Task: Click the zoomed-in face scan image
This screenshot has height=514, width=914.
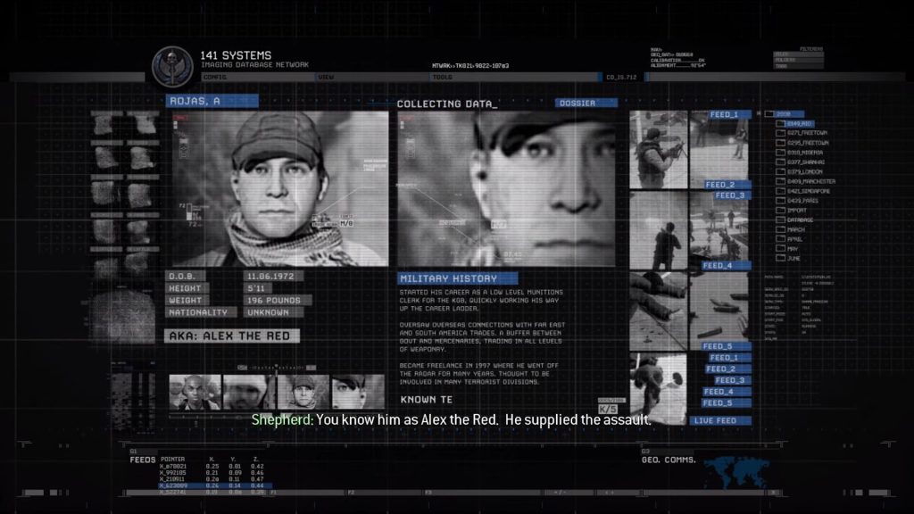Action: click(x=506, y=189)
